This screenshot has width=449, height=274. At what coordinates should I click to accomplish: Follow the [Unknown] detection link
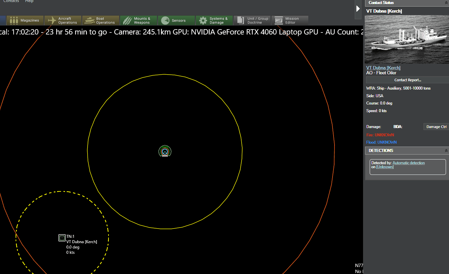[385, 167]
